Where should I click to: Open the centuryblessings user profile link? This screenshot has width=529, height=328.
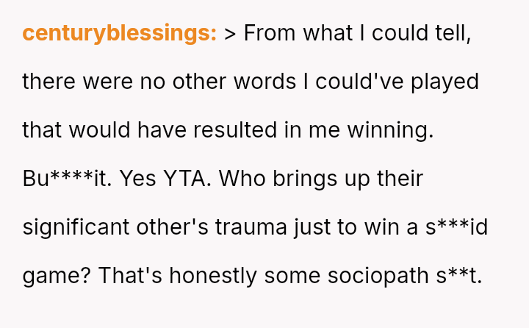[119, 33]
